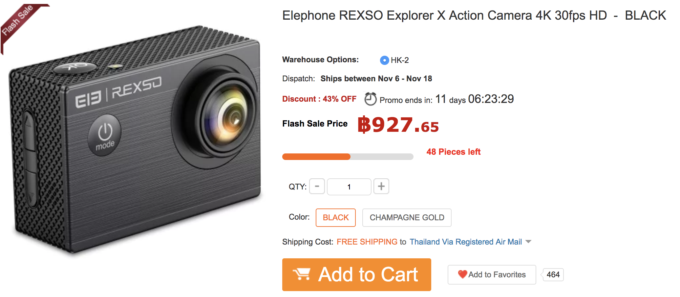Click the flash sale price ฿927.65
The width and height of the screenshot is (680, 297).
[398, 125]
